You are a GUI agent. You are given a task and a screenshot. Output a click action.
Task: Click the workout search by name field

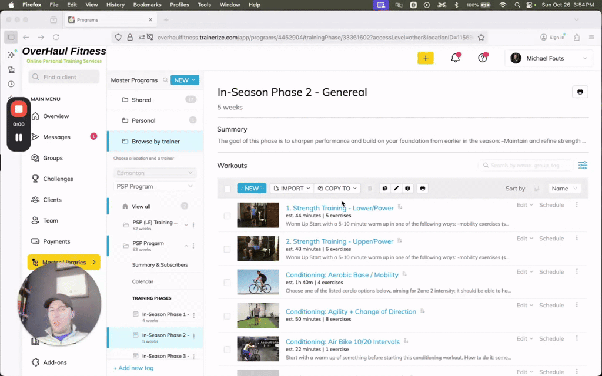pos(526,165)
